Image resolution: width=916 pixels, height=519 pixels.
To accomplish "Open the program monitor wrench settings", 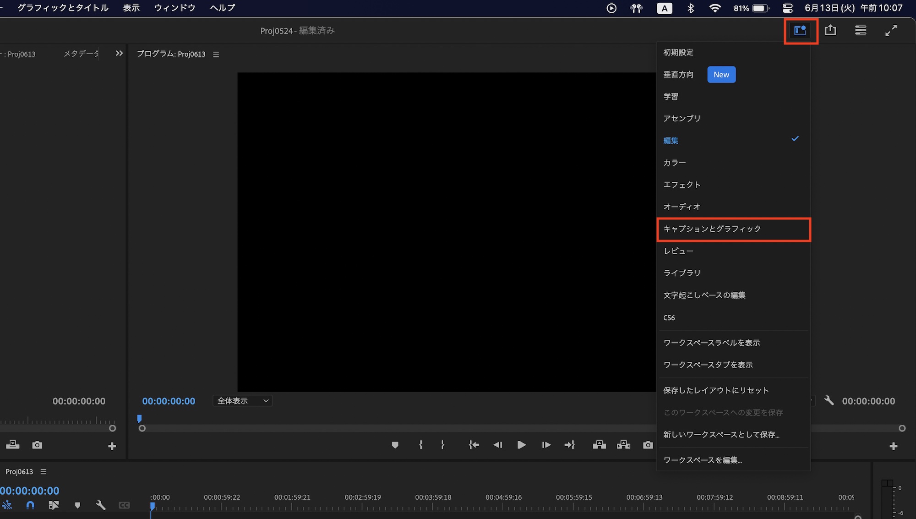I will [x=829, y=401].
